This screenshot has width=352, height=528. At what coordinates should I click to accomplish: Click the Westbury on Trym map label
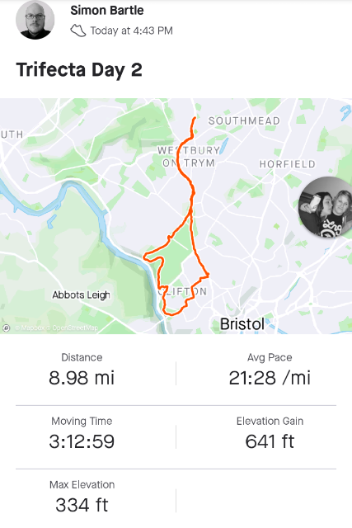point(189,157)
